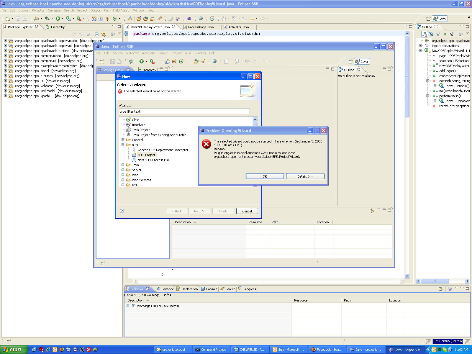Select Class in the wizards list
The height and width of the screenshot is (354, 472).
tap(135, 120)
